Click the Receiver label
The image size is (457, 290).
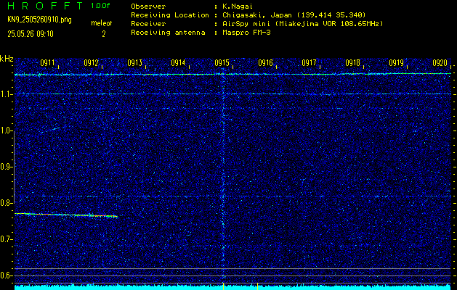[x=148, y=23]
